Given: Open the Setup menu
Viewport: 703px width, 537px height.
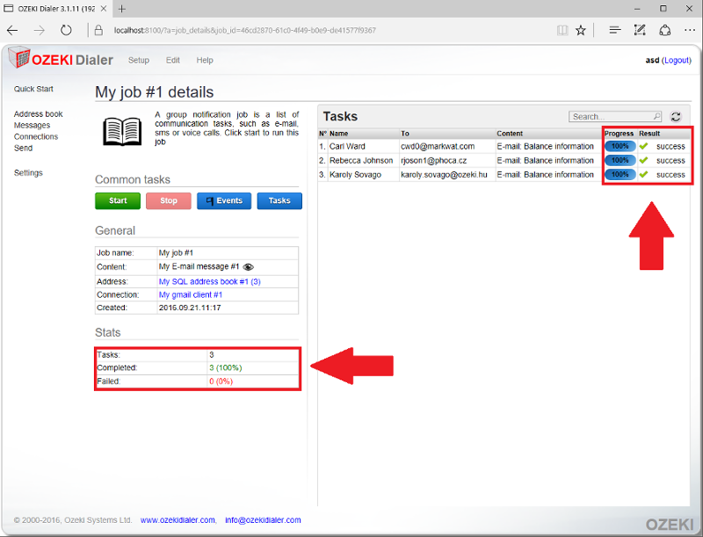Looking at the screenshot, I should 139,61.
